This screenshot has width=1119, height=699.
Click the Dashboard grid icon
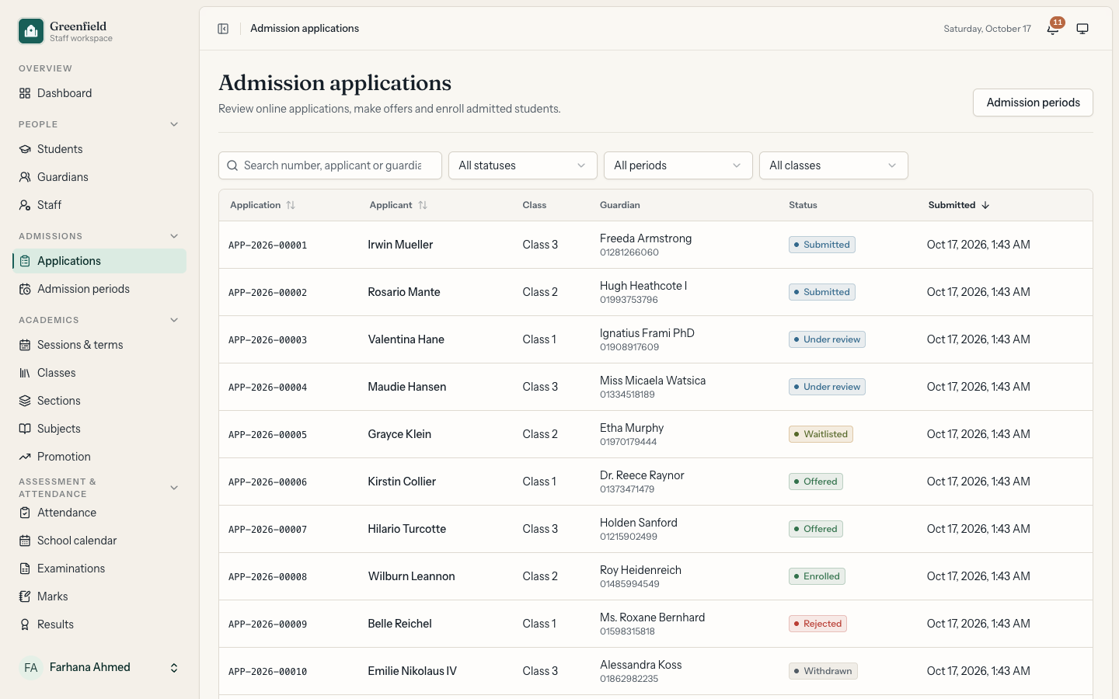tap(25, 93)
